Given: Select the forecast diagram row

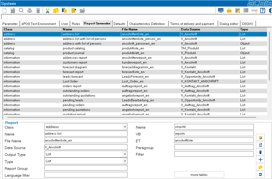Looking at the screenshot, I should [135, 67].
